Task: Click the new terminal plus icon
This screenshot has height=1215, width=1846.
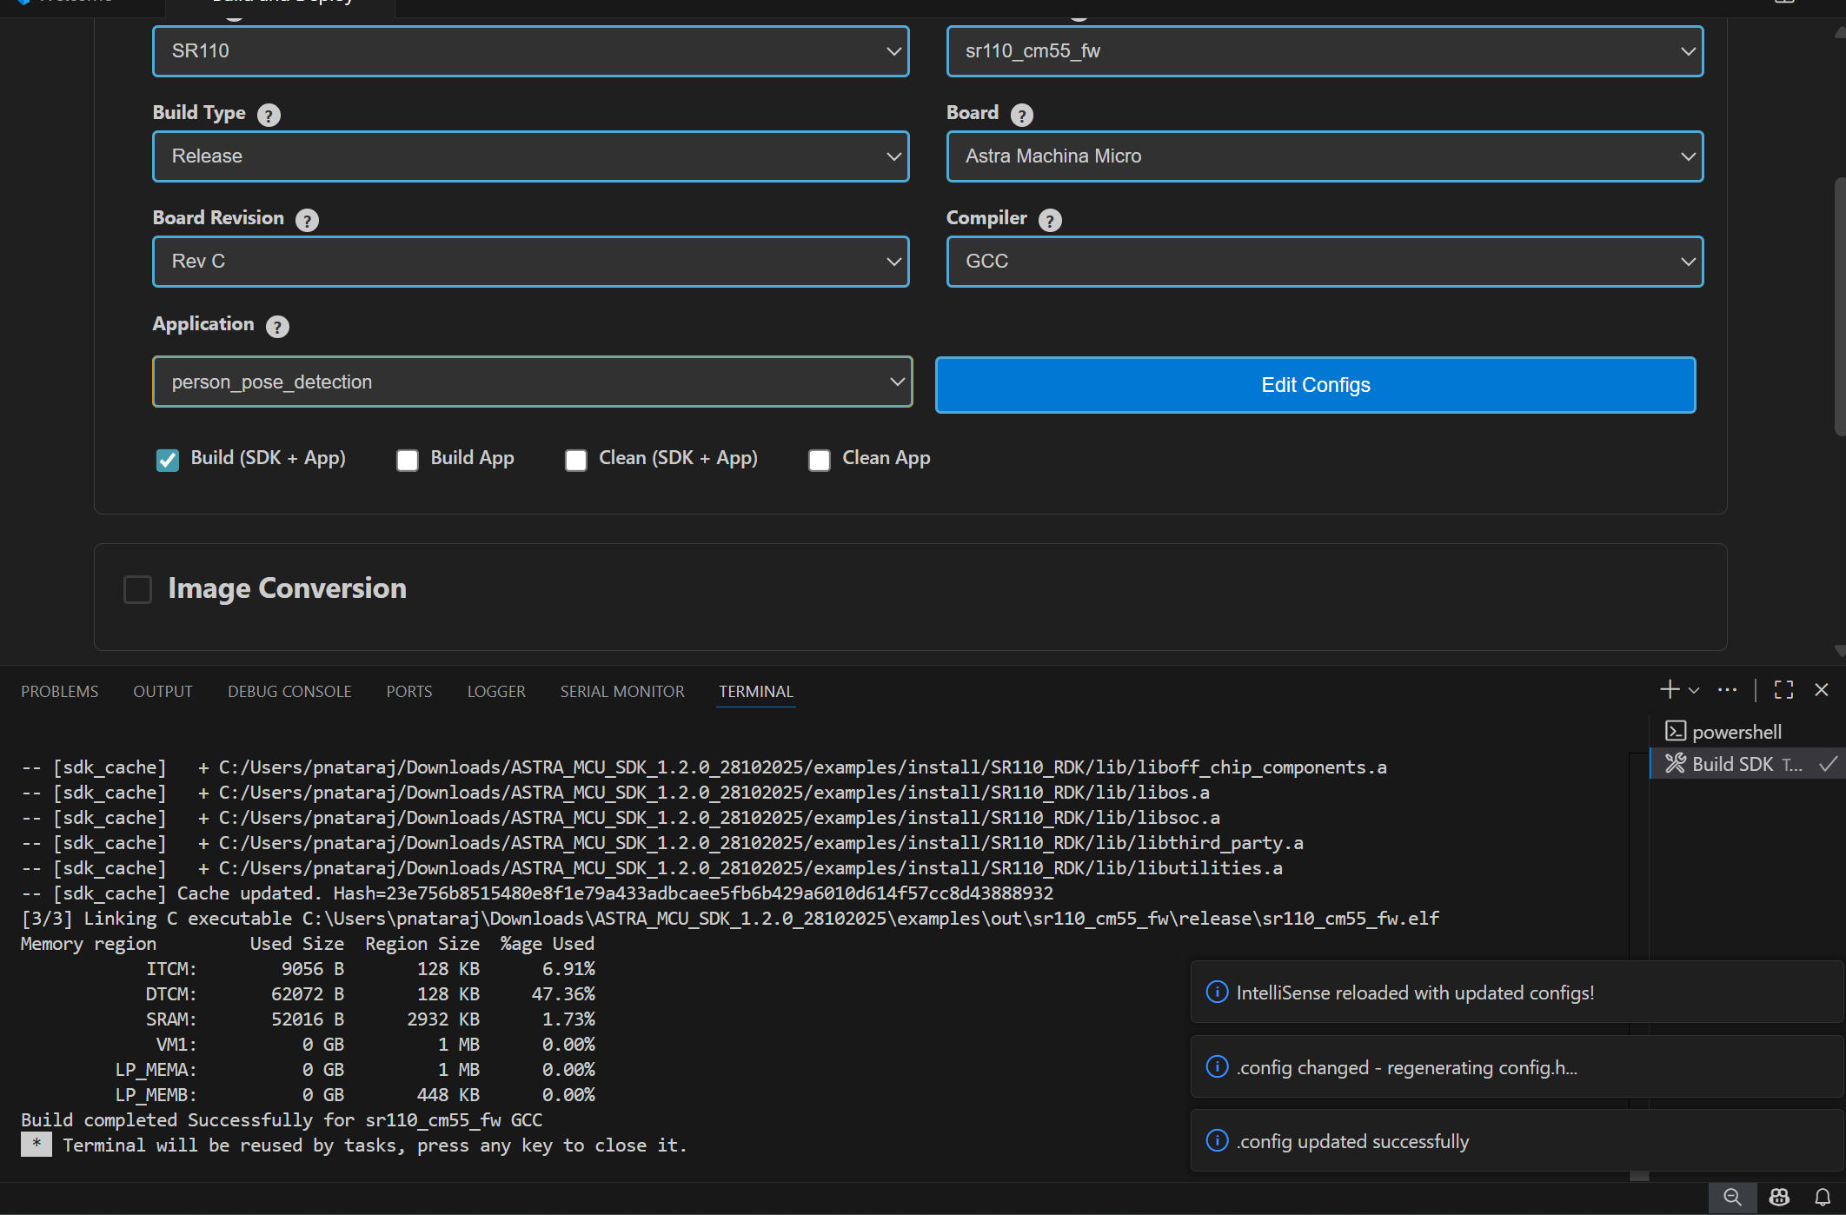Action: pyautogui.click(x=1669, y=690)
